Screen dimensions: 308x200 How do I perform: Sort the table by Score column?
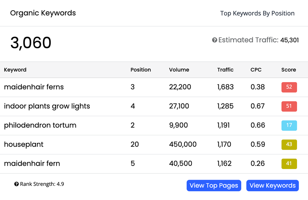(x=289, y=70)
